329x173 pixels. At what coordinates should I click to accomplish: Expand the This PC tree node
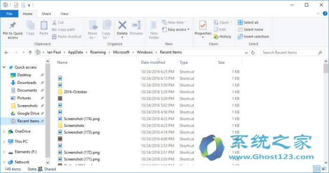tap(4, 142)
